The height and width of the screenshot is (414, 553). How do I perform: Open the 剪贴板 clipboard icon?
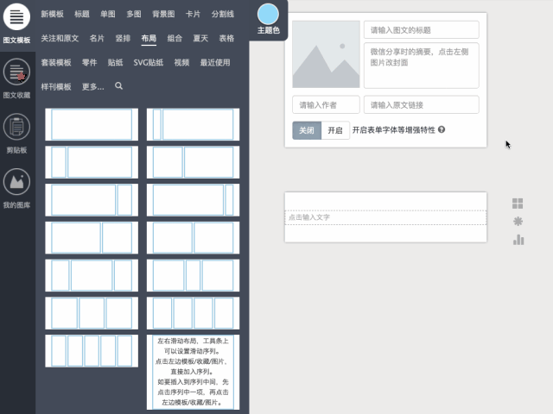point(16,127)
